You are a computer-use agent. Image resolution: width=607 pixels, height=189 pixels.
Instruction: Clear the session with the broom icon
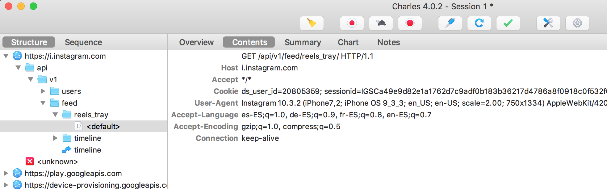coord(312,23)
